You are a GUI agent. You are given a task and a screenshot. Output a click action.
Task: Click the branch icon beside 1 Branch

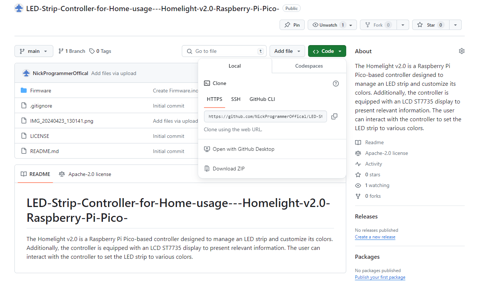click(61, 51)
